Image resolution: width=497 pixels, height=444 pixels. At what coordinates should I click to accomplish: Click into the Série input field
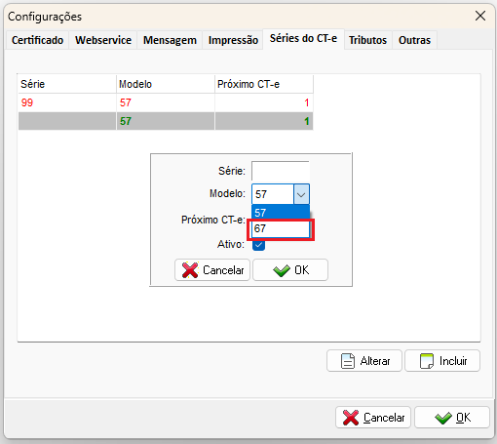[x=281, y=171]
